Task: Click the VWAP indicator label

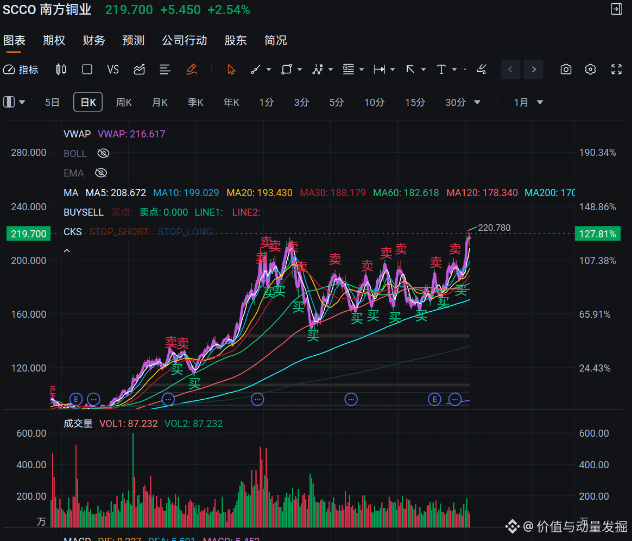Action: tap(77, 134)
